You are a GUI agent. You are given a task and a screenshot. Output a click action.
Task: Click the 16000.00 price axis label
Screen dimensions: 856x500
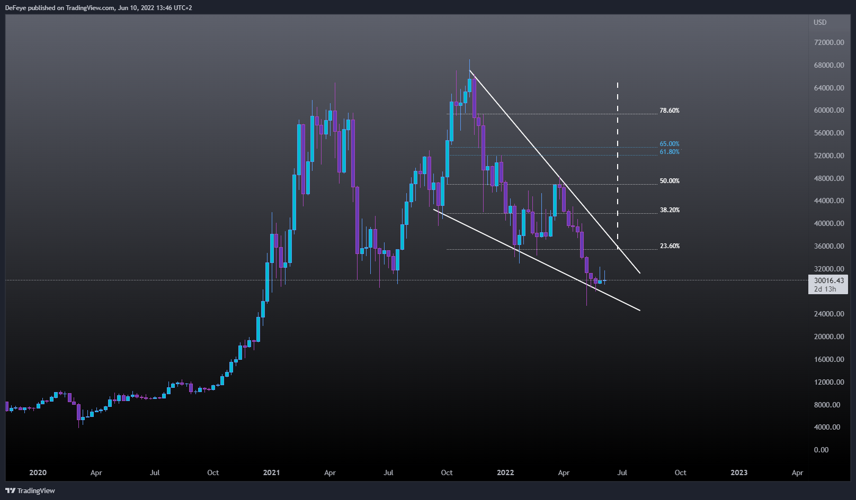click(x=829, y=359)
